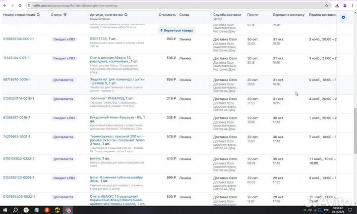
Task: Click search icon beside Артикул, количество
Action: click(126, 15)
